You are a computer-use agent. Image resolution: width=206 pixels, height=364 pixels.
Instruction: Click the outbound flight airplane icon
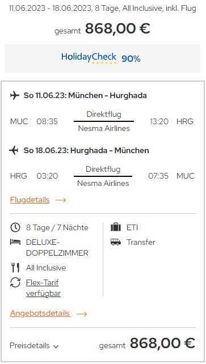15,95
